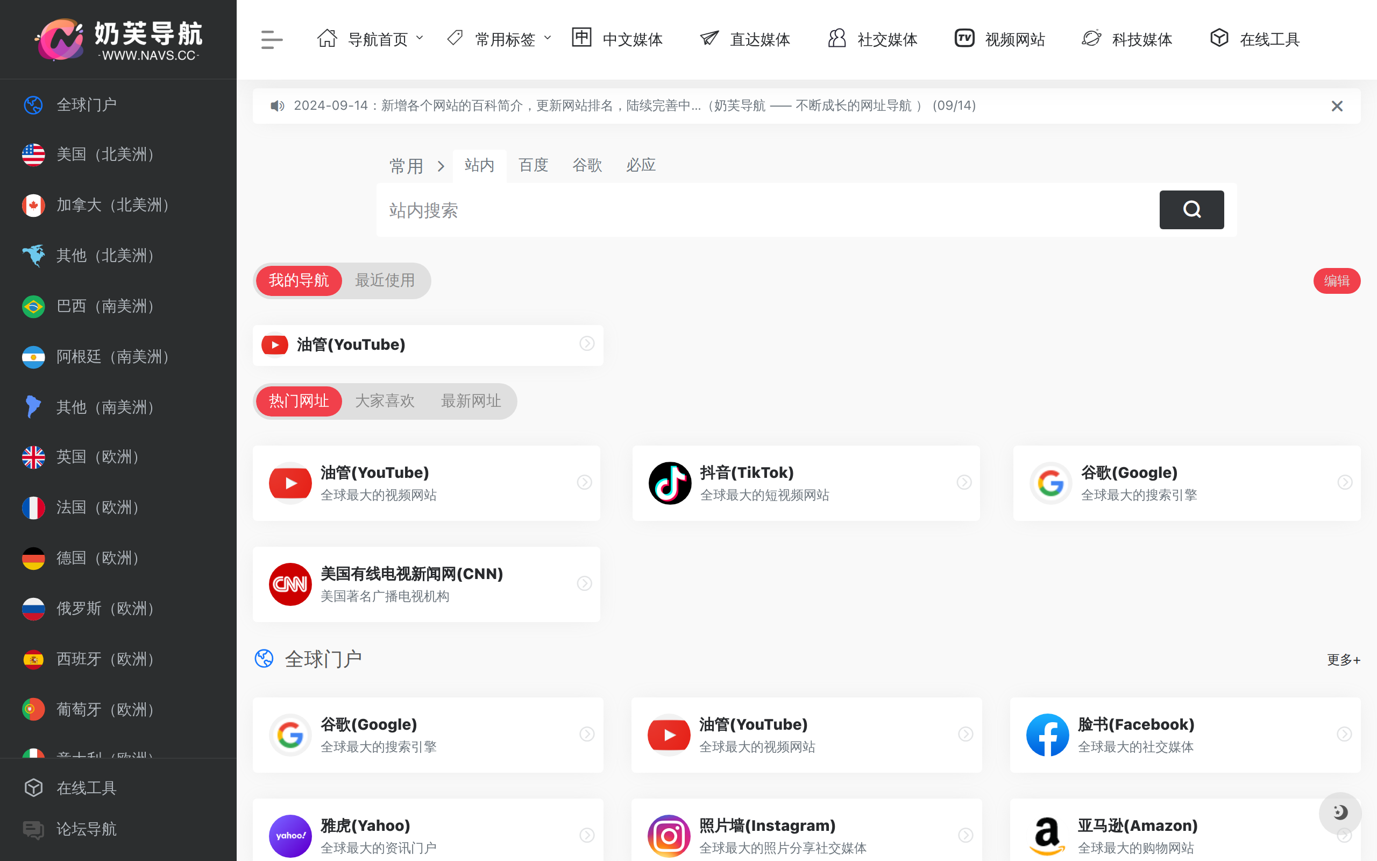Click the search magnifier button
This screenshot has height=861, width=1377.
coord(1191,210)
